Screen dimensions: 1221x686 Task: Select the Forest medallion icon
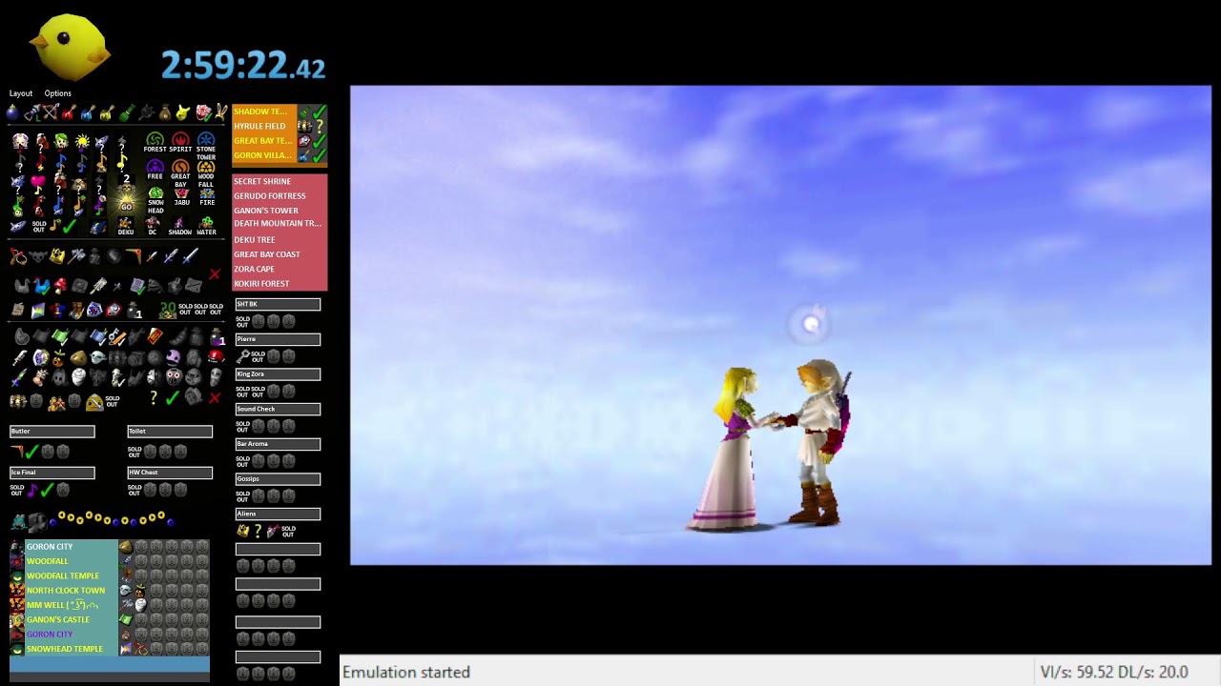pyautogui.click(x=155, y=142)
